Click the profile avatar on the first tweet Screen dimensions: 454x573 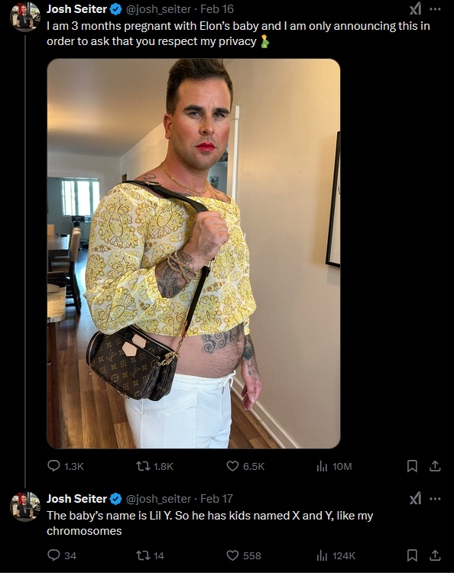point(25,17)
